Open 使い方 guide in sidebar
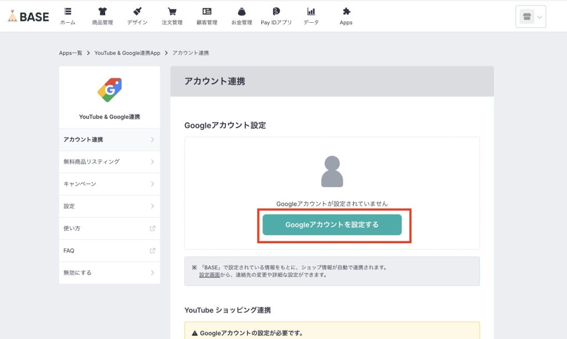The image size is (567, 339). click(110, 228)
